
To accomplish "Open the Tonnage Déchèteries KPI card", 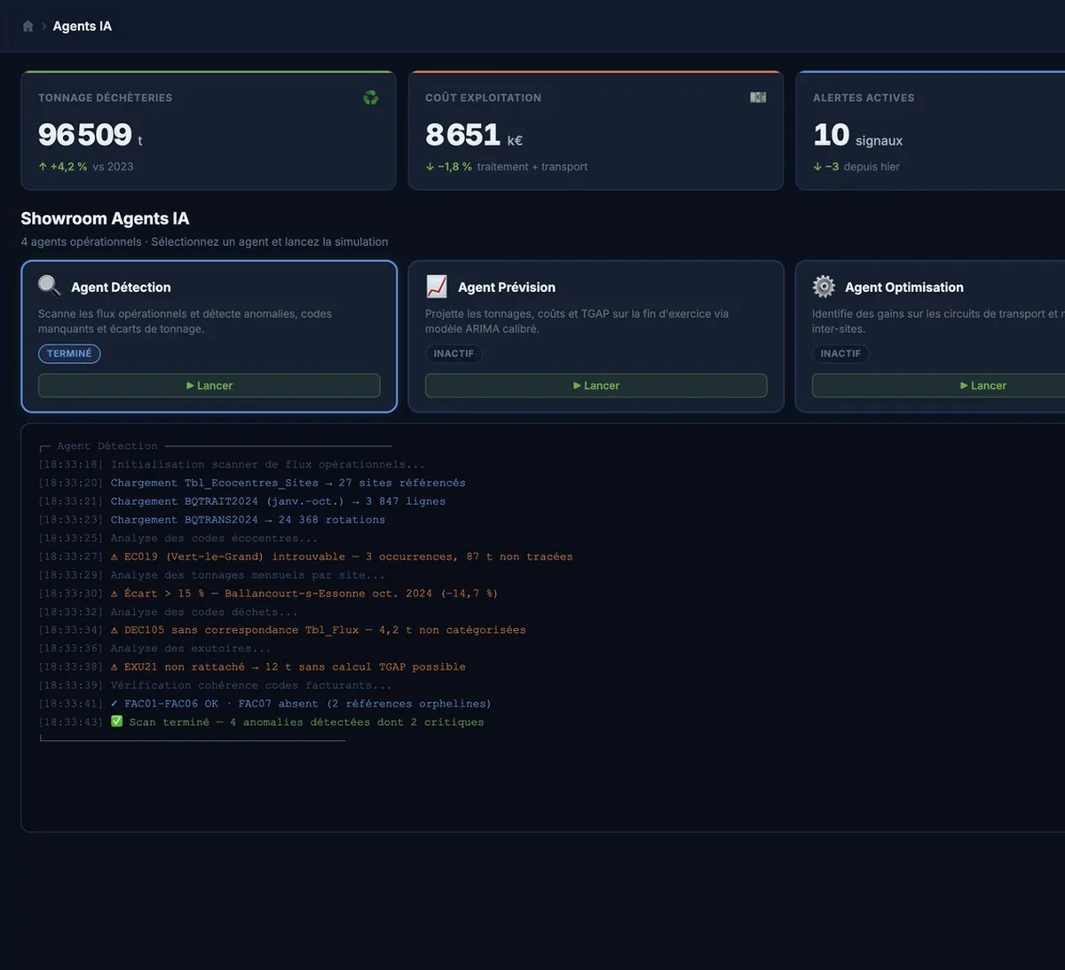I will 209,130.
